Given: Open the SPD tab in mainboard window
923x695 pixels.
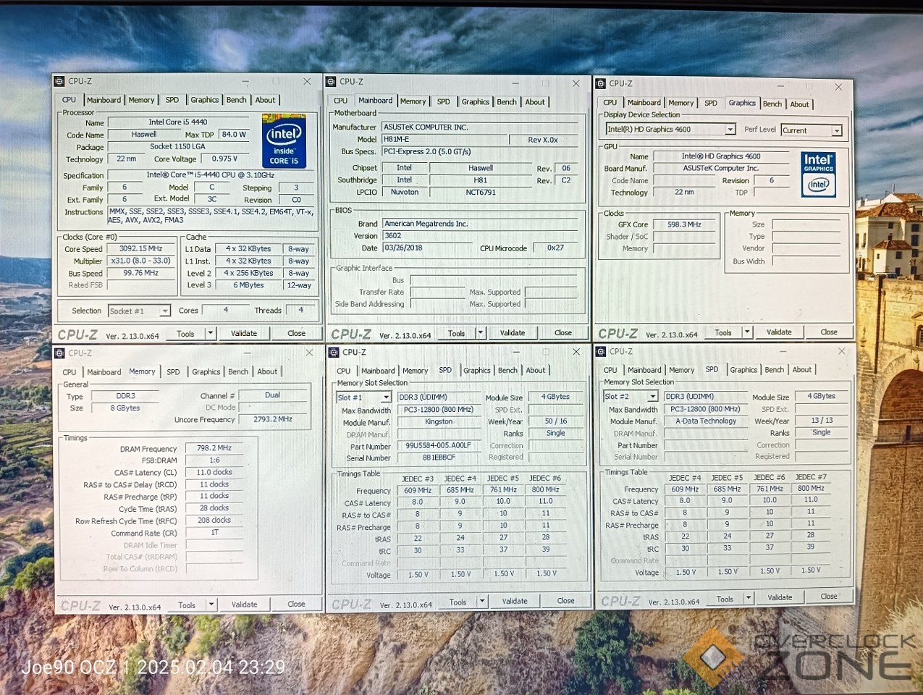Looking at the screenshot, I should pyautogui.click(x=443, y=102).
